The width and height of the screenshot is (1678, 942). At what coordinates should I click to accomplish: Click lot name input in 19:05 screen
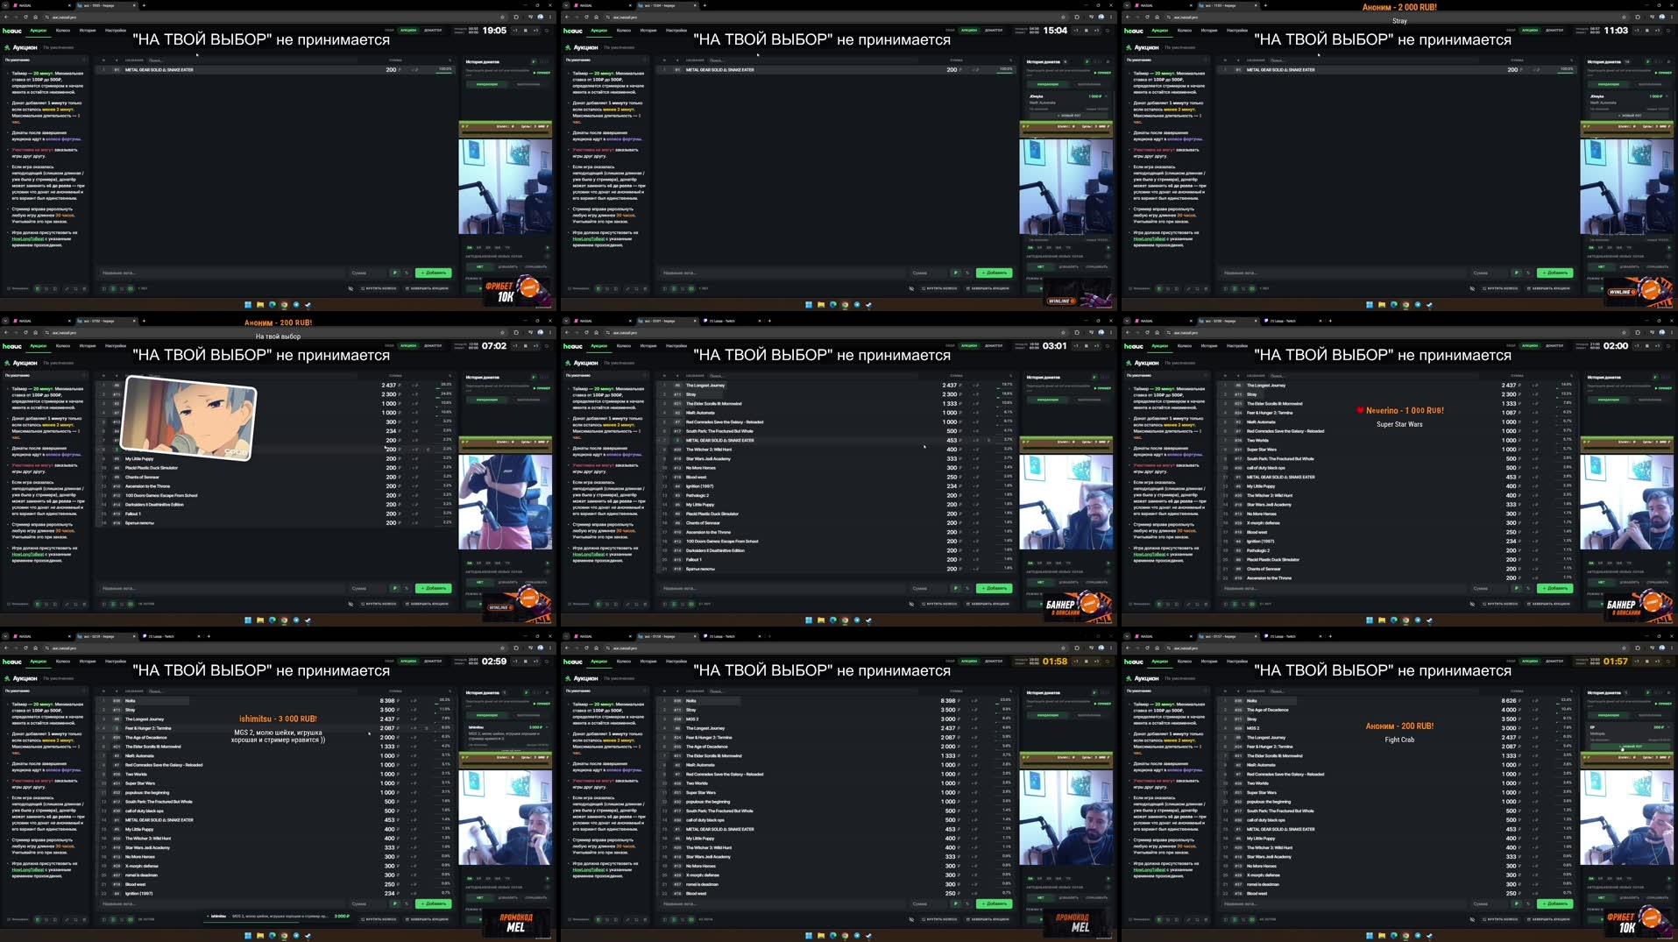point(223,273)
